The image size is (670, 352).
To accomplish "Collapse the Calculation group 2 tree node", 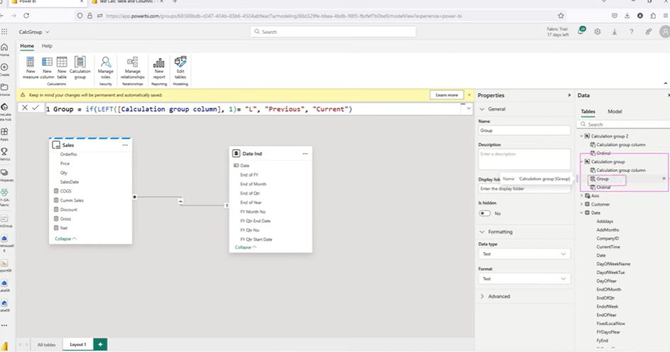I will pos(581,136).
